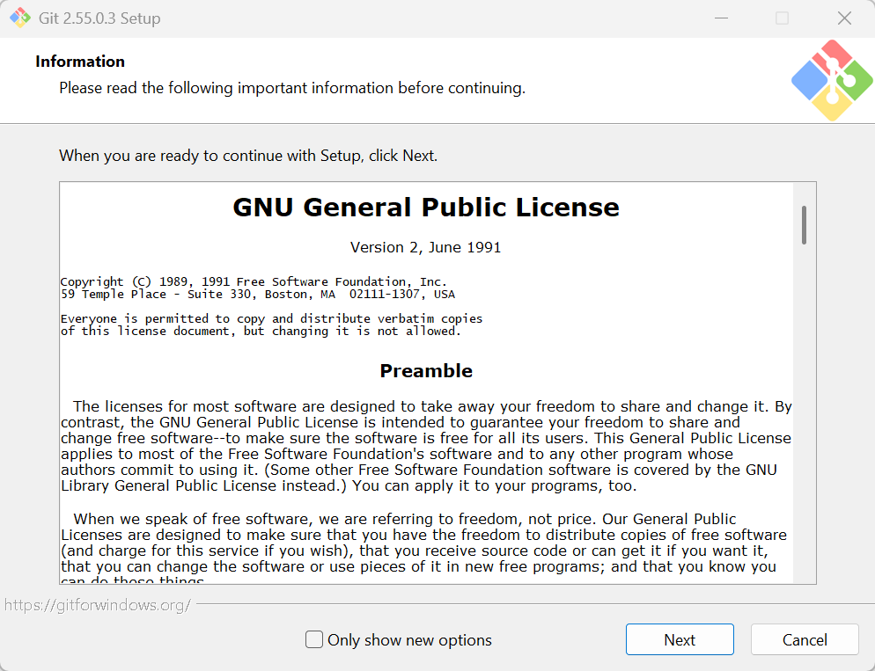Click the "GNU General Public License" heading
The height and width of the screenshot is (671, 875).
pyautogui.click(x=426, y=208)
